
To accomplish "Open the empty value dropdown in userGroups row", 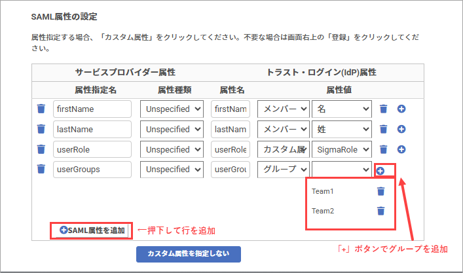I will tap(342, 170).
